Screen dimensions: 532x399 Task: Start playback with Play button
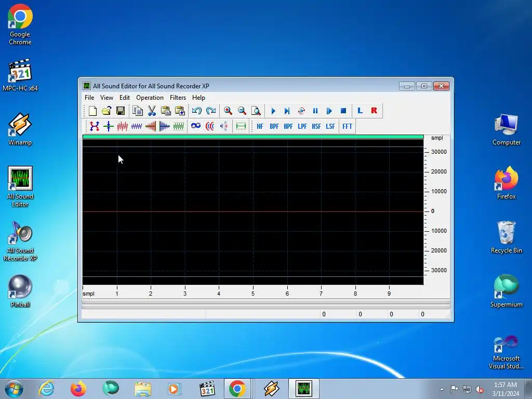pyautogui.click(x=273, y=111)
